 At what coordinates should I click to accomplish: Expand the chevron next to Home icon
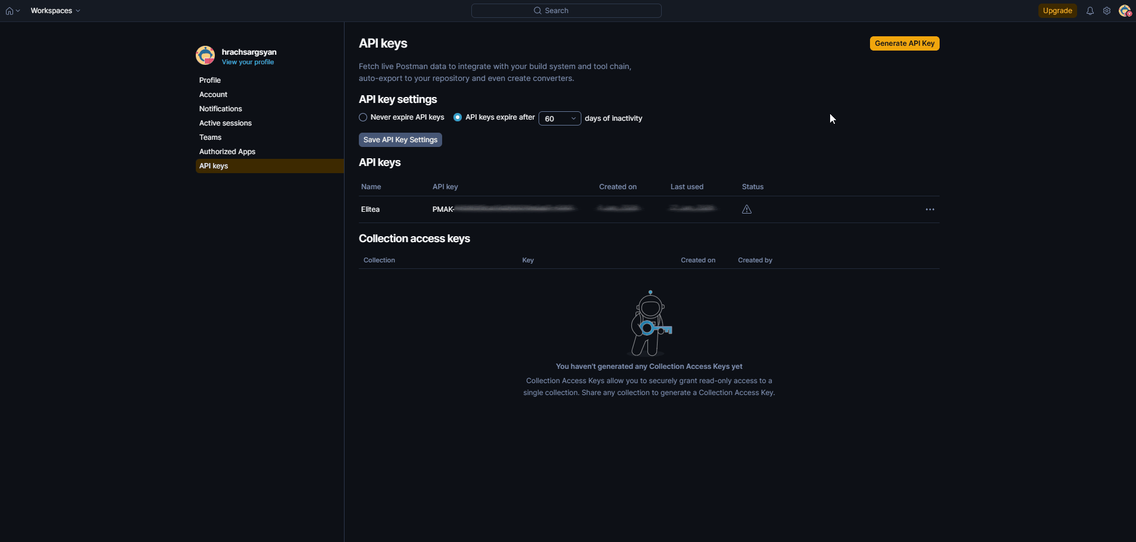18,11
